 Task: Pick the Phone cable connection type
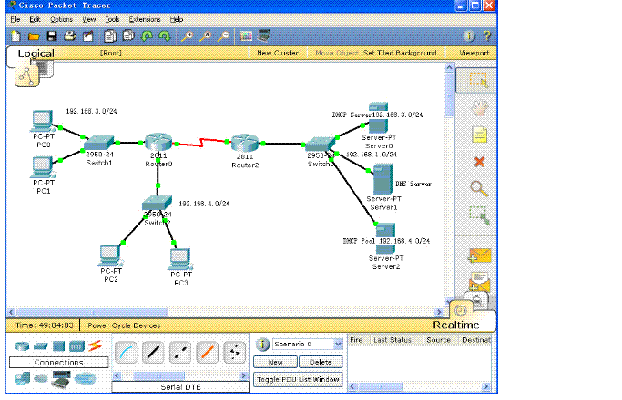tap(234, 352)
